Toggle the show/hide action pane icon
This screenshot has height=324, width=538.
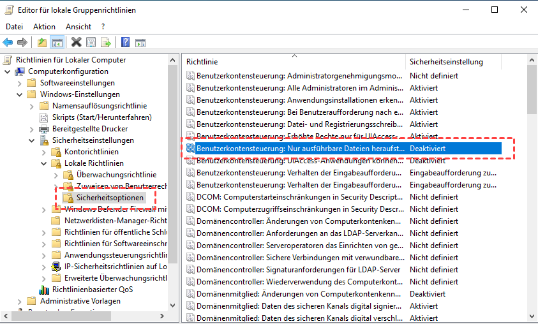click(140, 43)
